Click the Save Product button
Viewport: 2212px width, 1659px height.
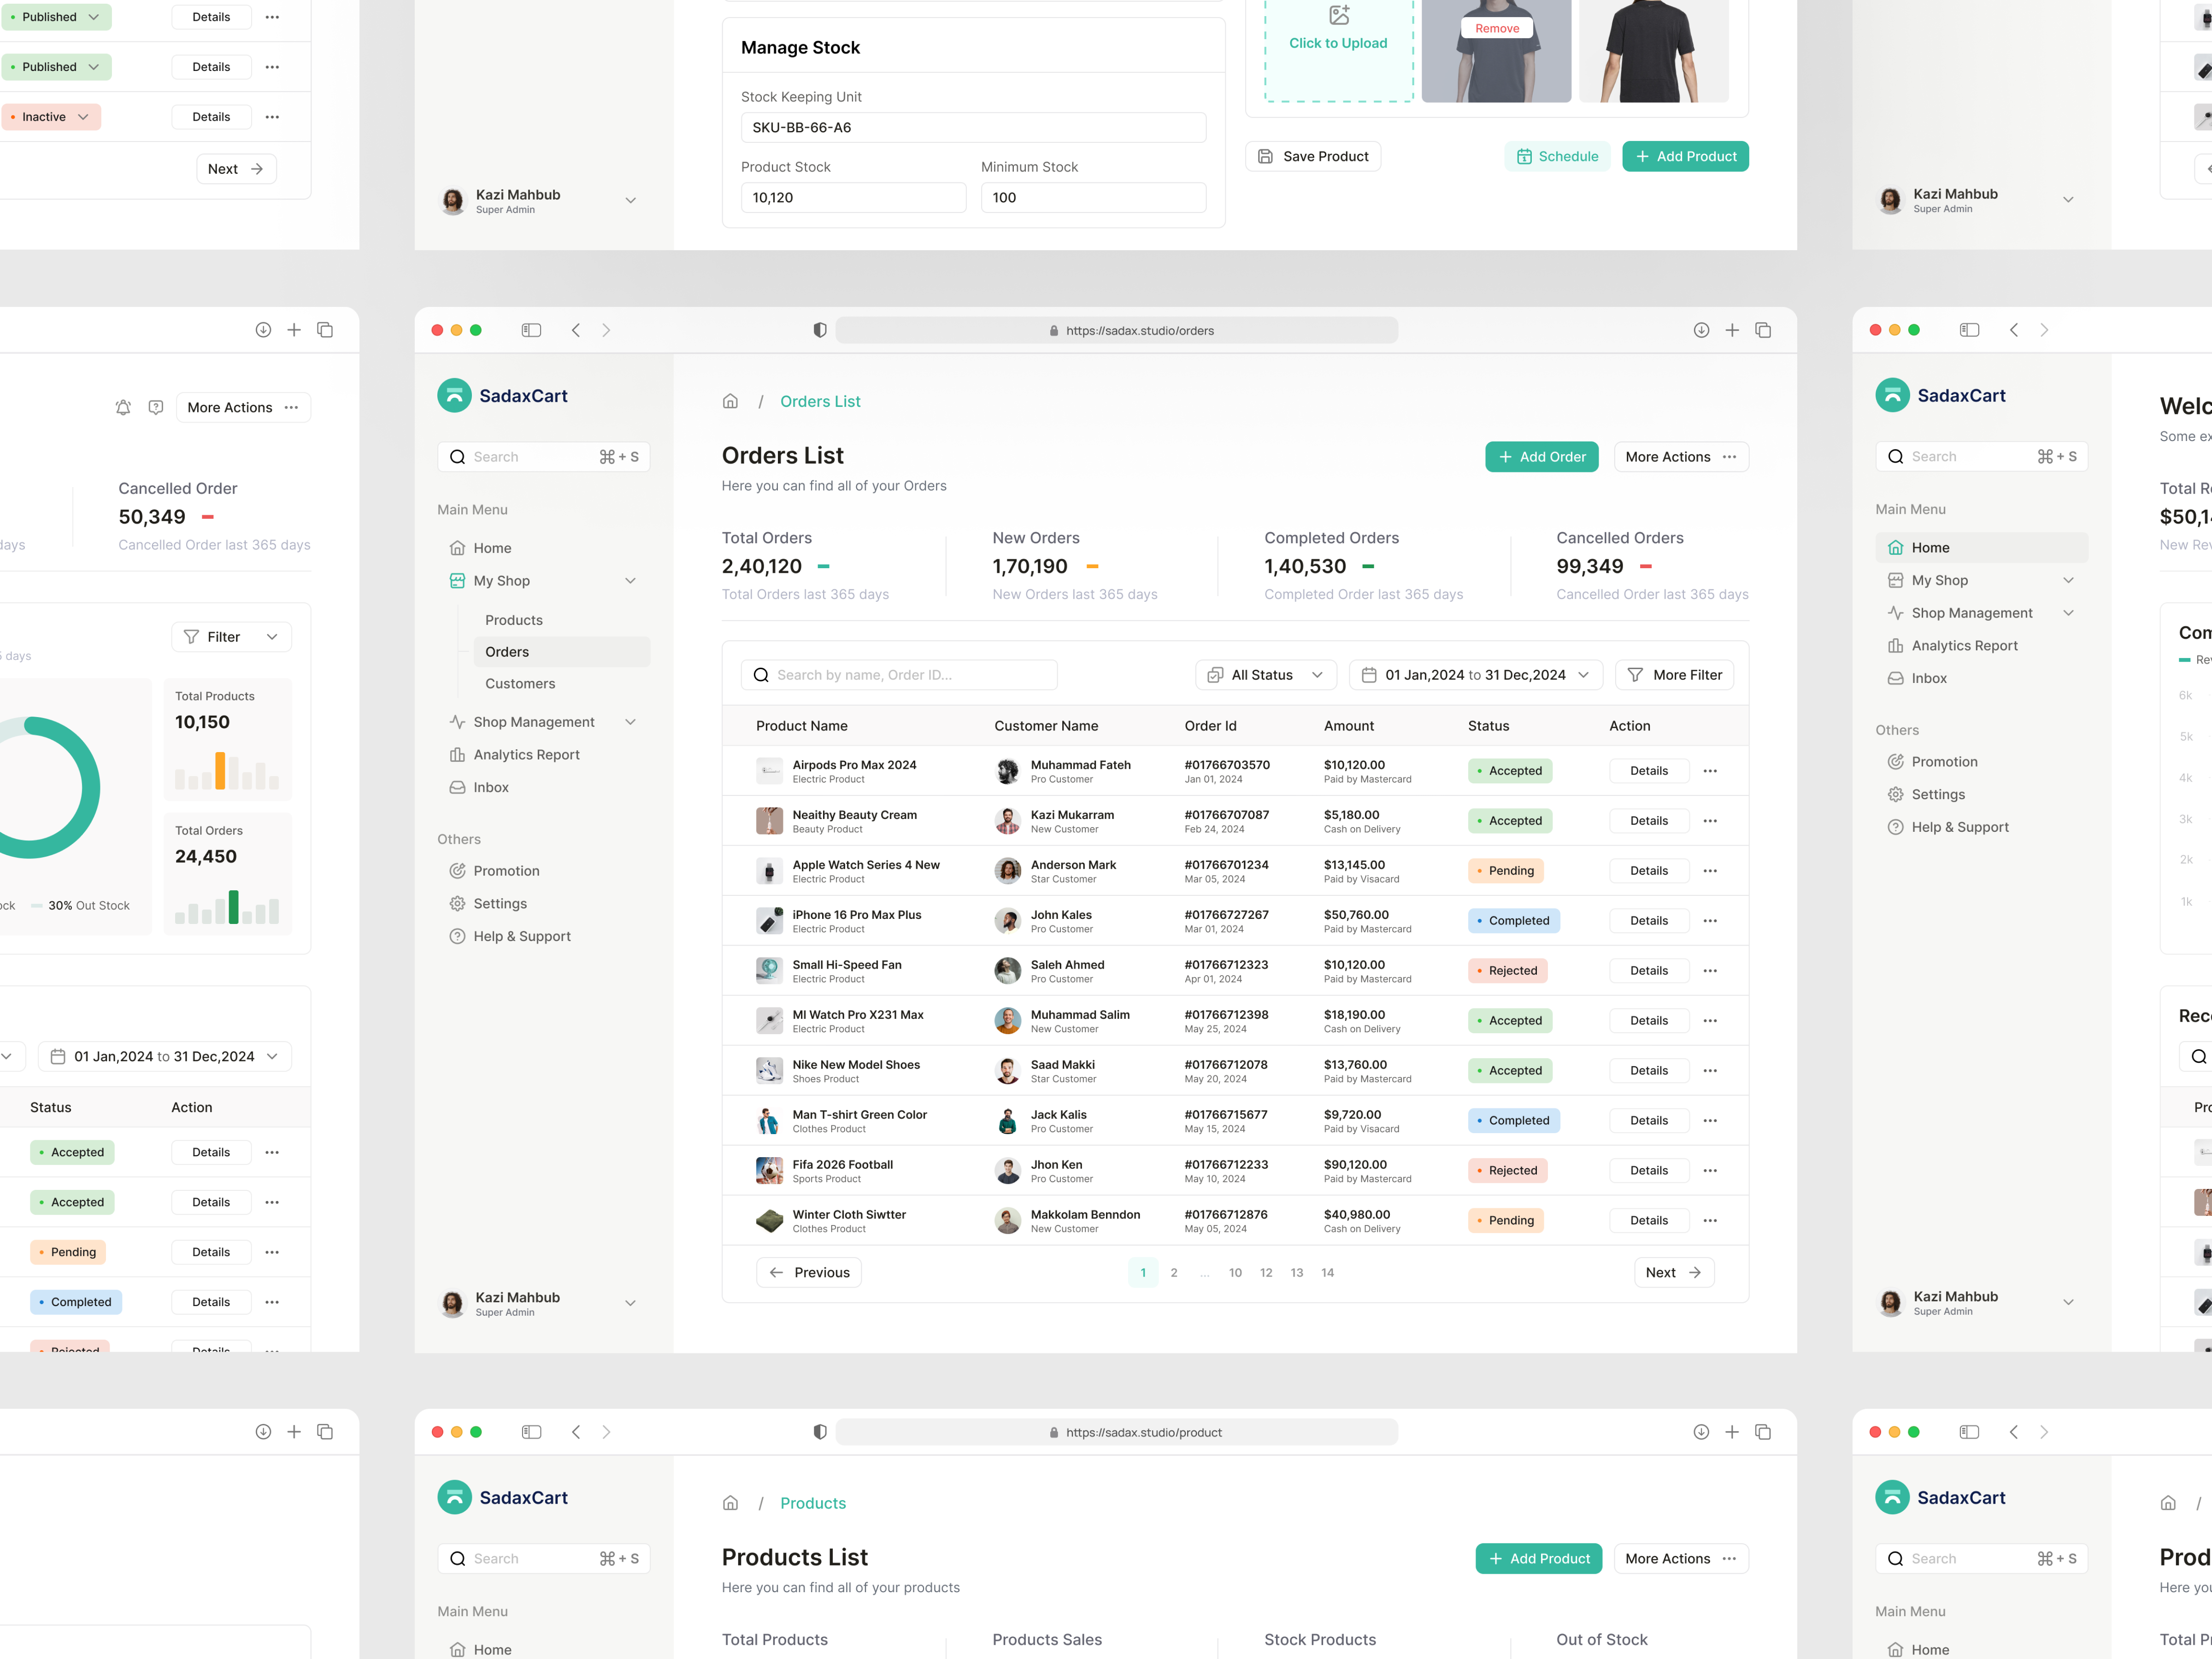1313,156
